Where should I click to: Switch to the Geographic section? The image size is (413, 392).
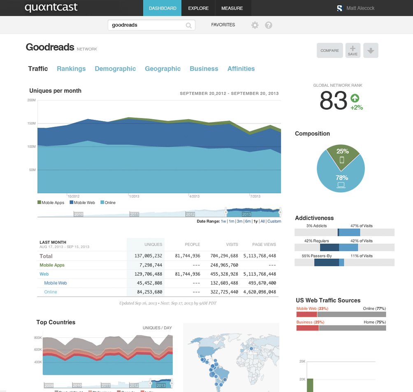click(163, 69)
